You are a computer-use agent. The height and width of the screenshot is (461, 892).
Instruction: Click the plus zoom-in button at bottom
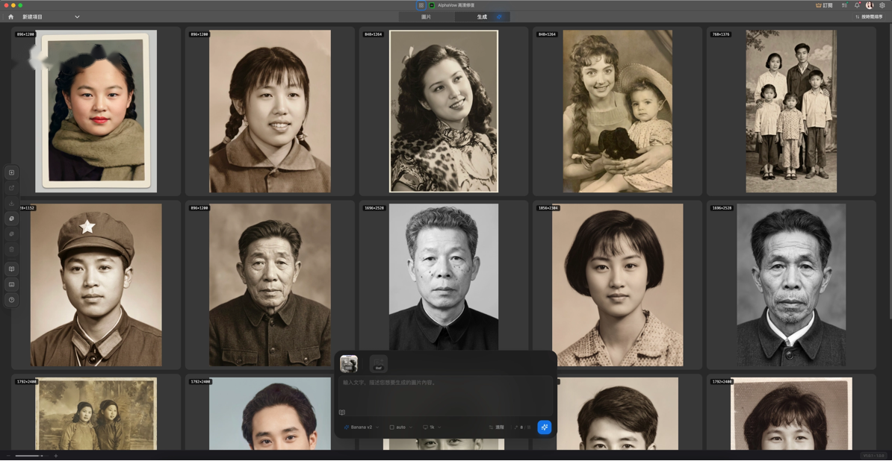click(56, 456)
